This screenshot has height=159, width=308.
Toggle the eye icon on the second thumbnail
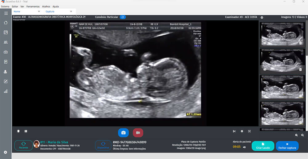pyautogui.click(x=265, y=70)
